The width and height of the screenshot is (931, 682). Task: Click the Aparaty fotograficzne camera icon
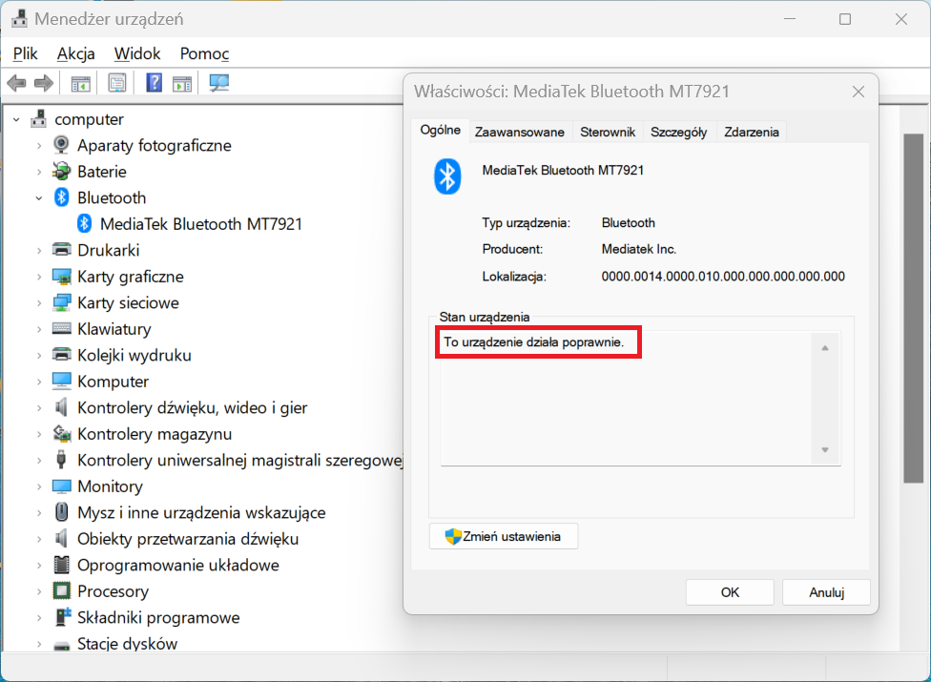click(x=61, y=145)
